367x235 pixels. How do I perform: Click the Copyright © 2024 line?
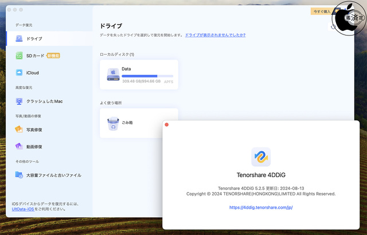(261, 194)
